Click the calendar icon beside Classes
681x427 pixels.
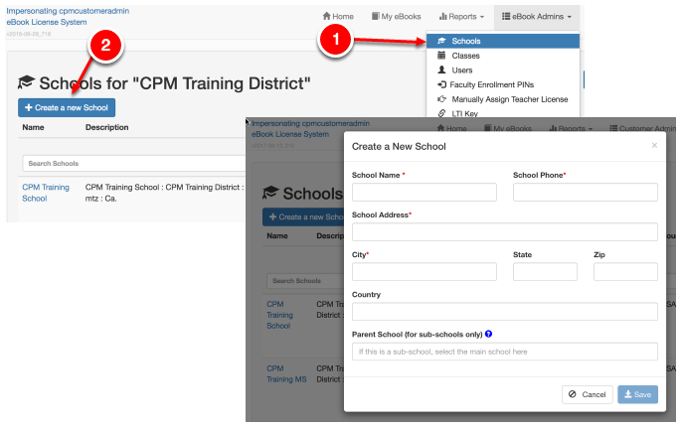pos(441,55)
